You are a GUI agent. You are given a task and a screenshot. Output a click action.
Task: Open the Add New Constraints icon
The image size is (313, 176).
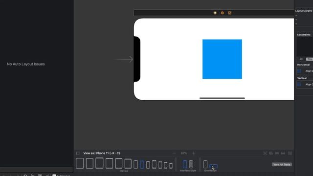pyautogui.click(x=277, y=153)
